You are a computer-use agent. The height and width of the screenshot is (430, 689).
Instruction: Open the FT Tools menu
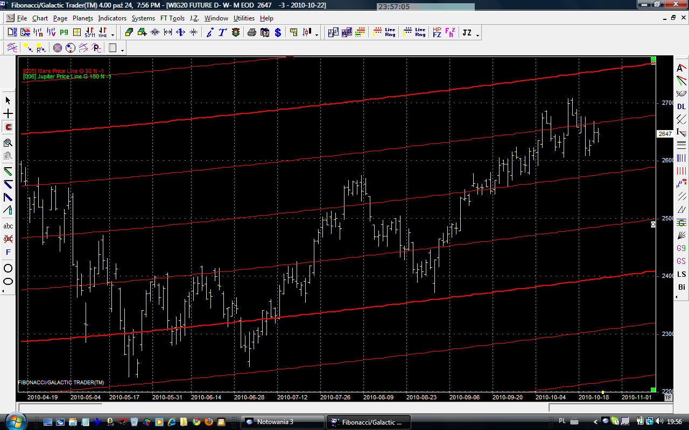click(x=172, y=18)
